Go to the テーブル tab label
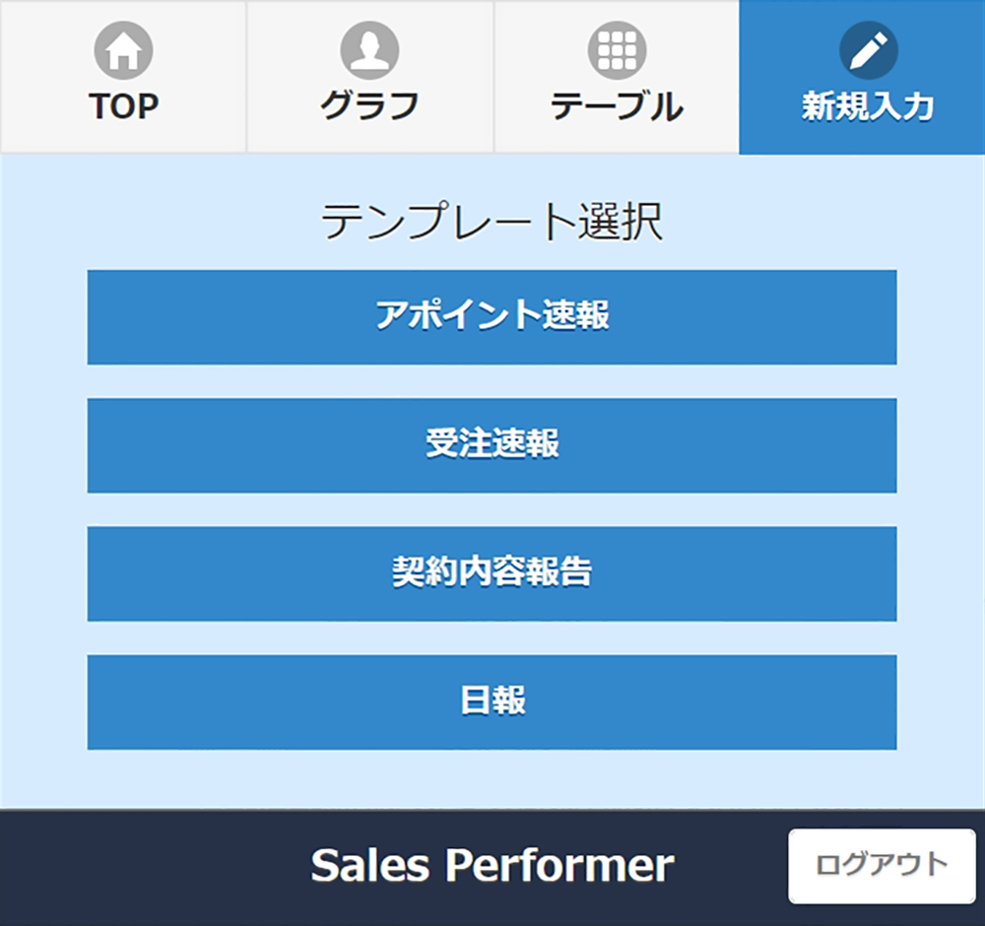The width and height of the screenshot is (985, 926). point(617,106)
